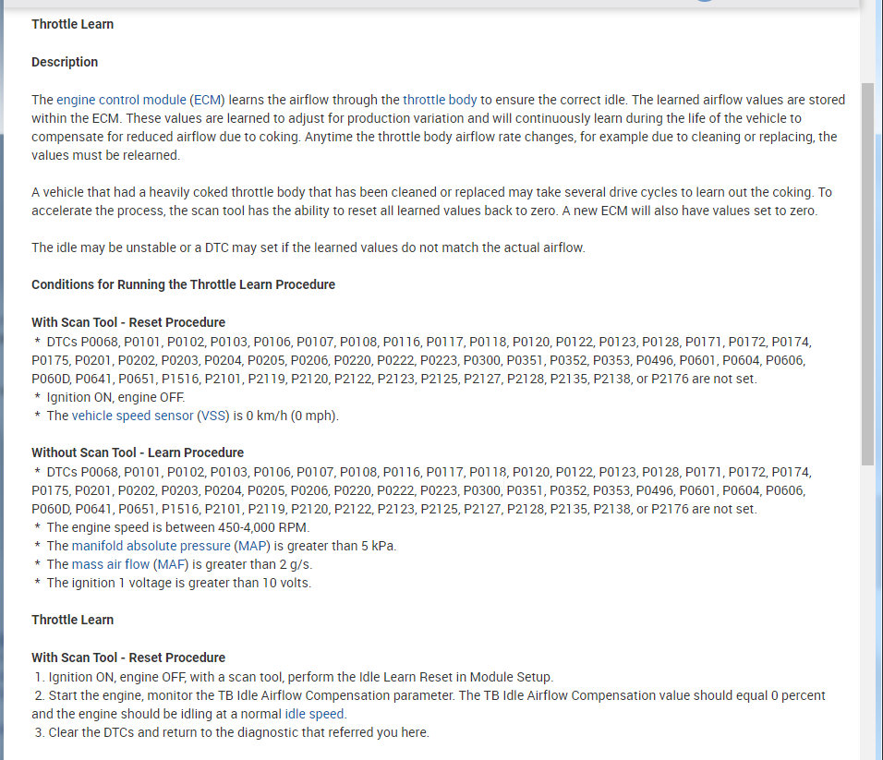
Task: Open the 'vehicle speed sensor' link
Action: click(132, 416)
